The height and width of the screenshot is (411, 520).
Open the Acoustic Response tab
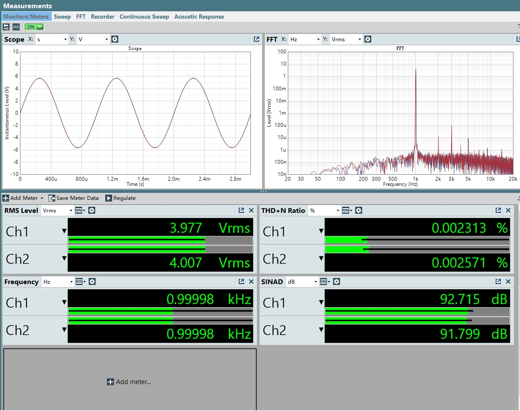[x=199, y=17]
